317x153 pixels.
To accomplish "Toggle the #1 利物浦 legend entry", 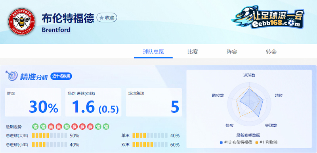I will 266,142.
